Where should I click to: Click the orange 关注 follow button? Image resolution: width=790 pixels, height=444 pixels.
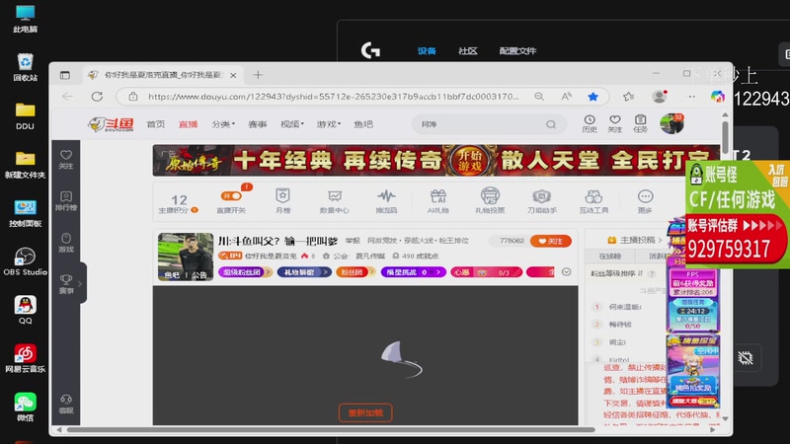pyautogui.click(x=551, y=241)
